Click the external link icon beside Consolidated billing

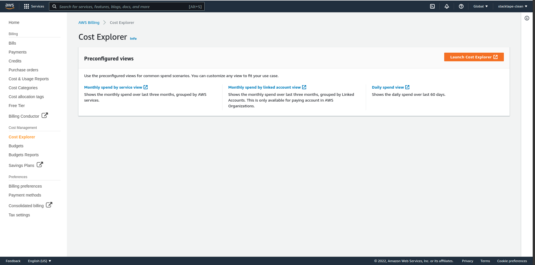point(49,205)
